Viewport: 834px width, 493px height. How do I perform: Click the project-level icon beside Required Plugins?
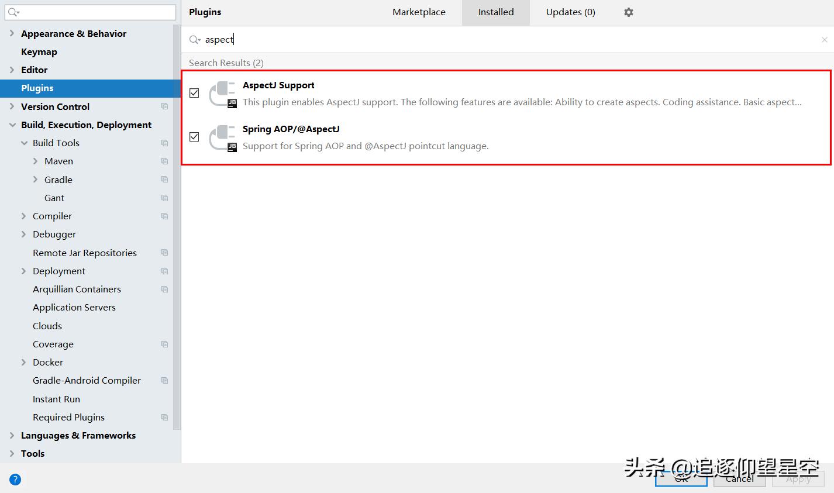[164, 418]
